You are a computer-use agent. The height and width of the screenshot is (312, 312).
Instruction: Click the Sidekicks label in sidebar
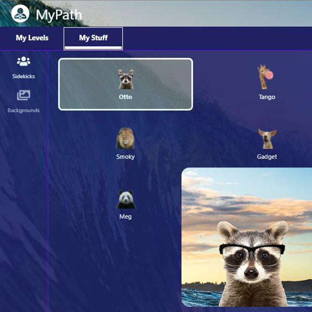[x=23, y=76]
